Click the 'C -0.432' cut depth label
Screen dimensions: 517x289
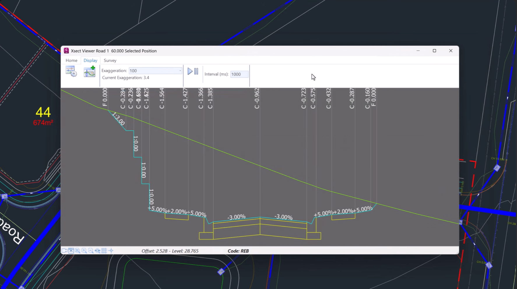click(328, 98)
